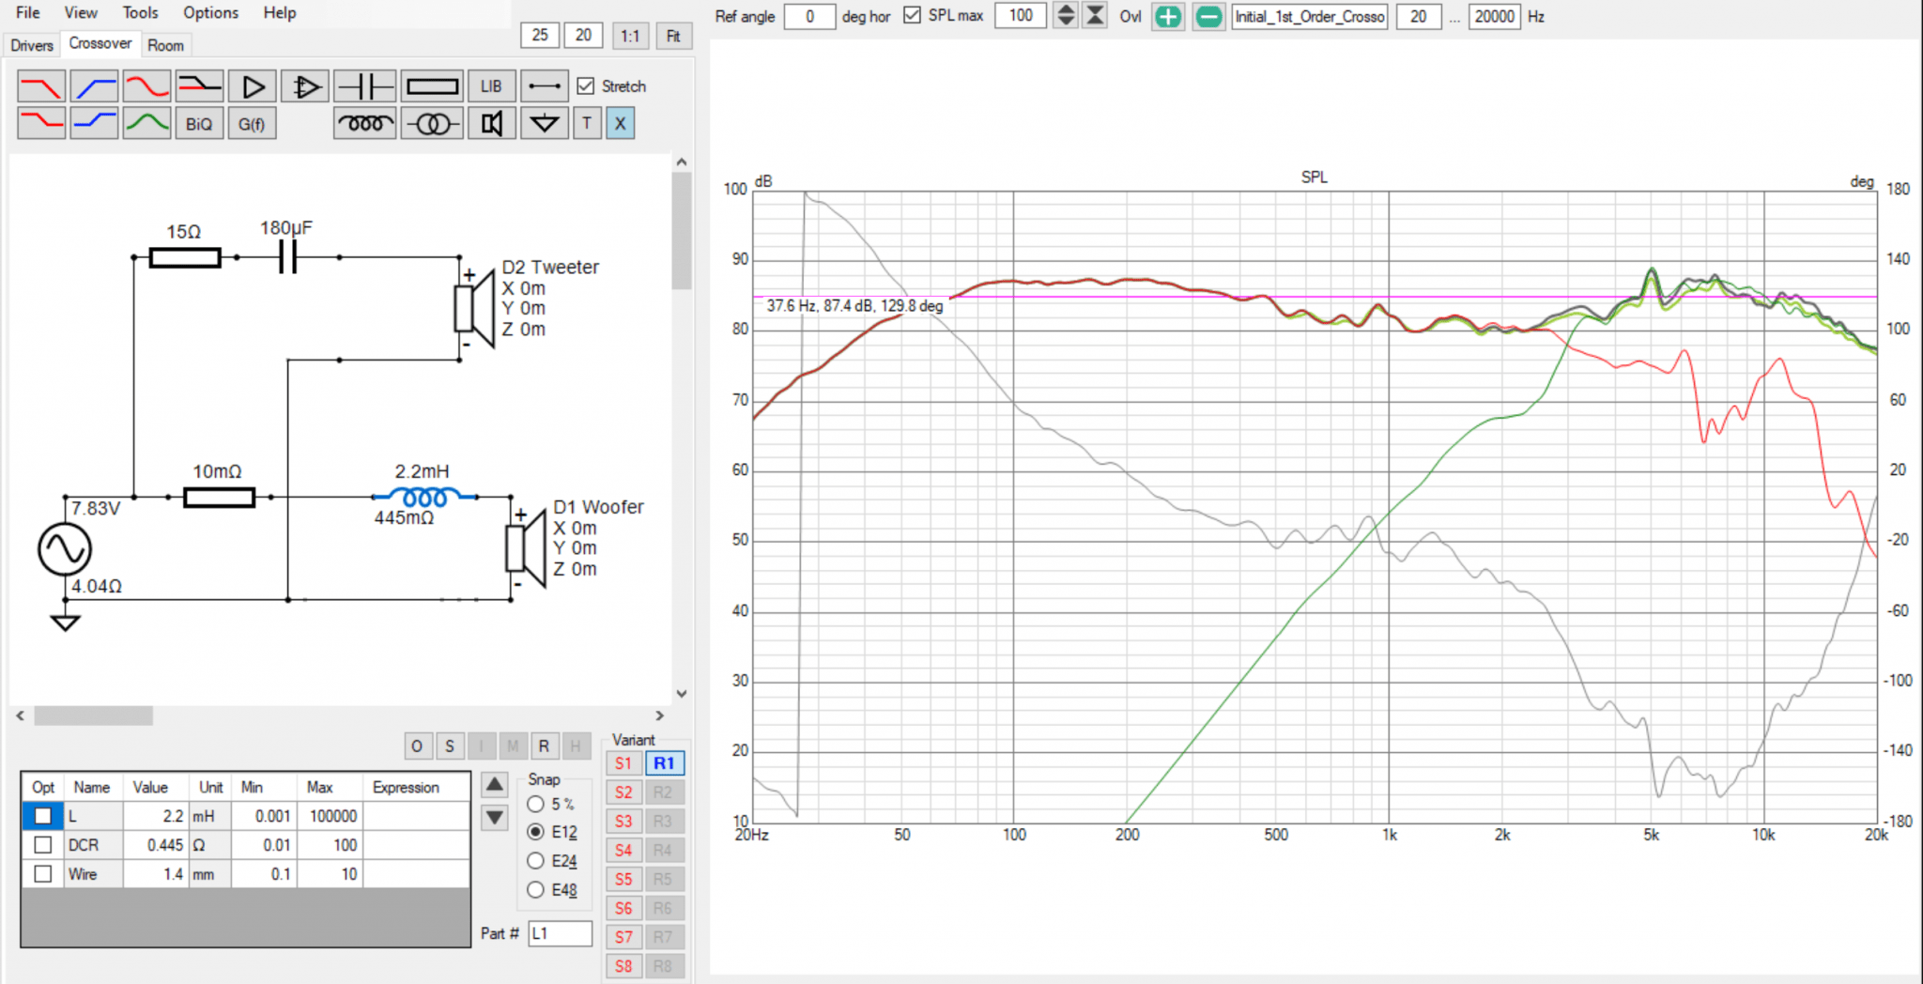Select the transformer component tool
Screen dimensions: 1923x984
point(432,123)
